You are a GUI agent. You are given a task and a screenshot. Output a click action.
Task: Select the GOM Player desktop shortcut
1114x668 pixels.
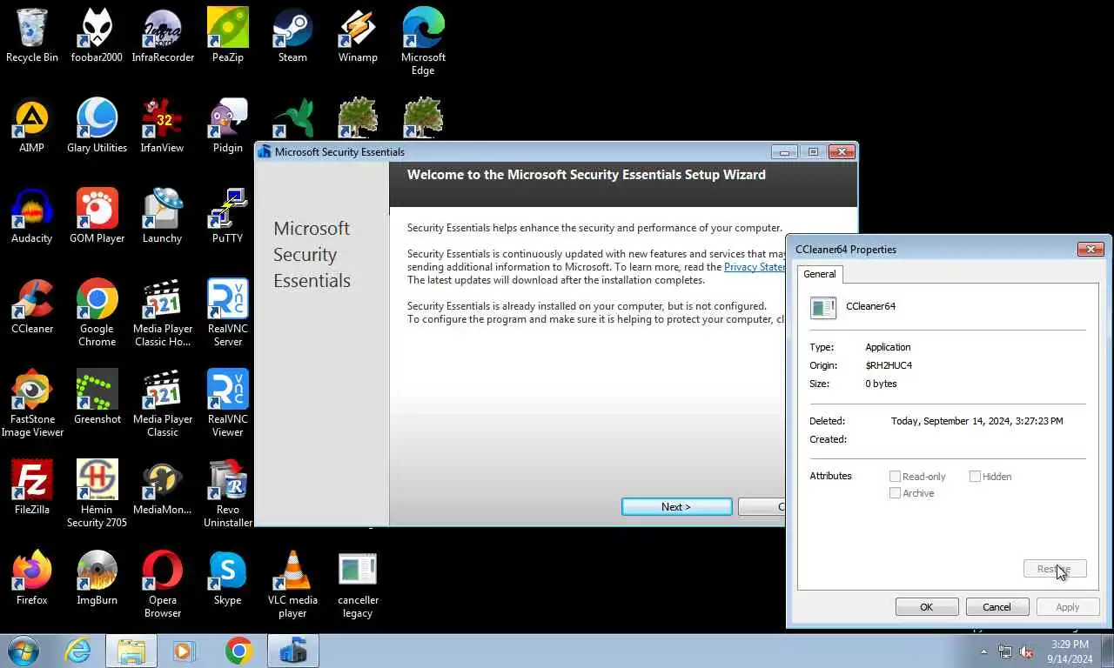97,217
